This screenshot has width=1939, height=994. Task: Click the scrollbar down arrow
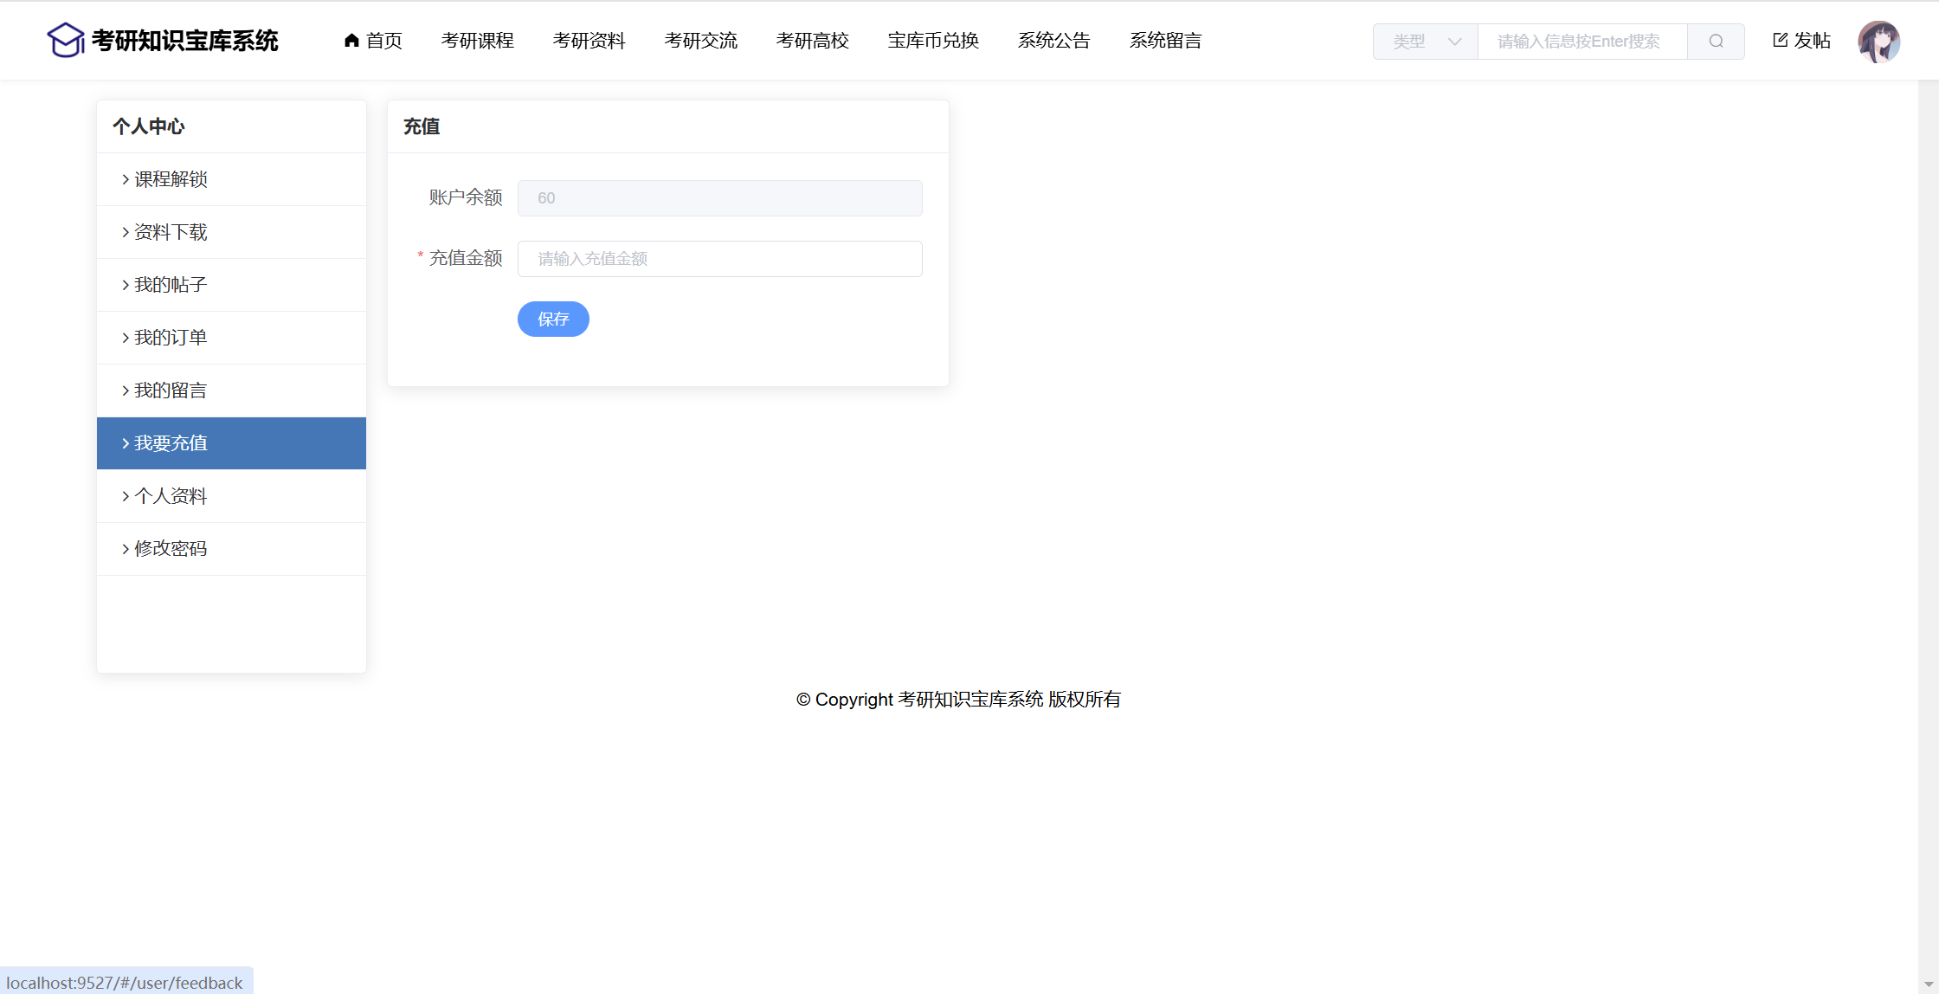pos(1928,985)
